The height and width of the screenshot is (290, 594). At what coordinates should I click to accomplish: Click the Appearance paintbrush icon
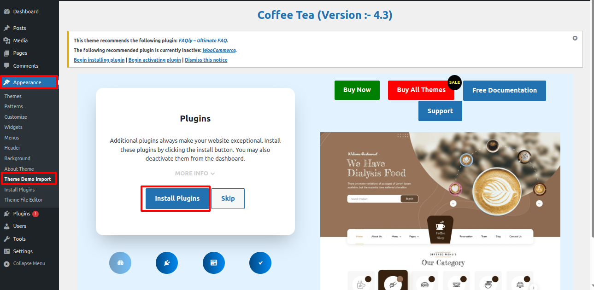pyautogui.click(x=6, y=82)
